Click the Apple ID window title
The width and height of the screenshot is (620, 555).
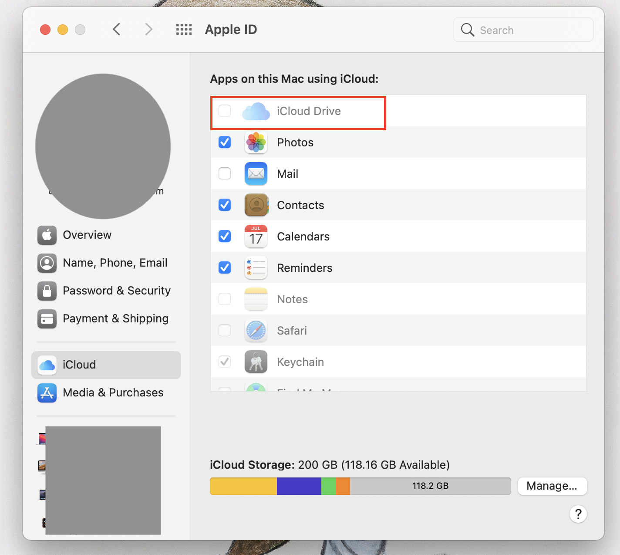click(231, 30)
